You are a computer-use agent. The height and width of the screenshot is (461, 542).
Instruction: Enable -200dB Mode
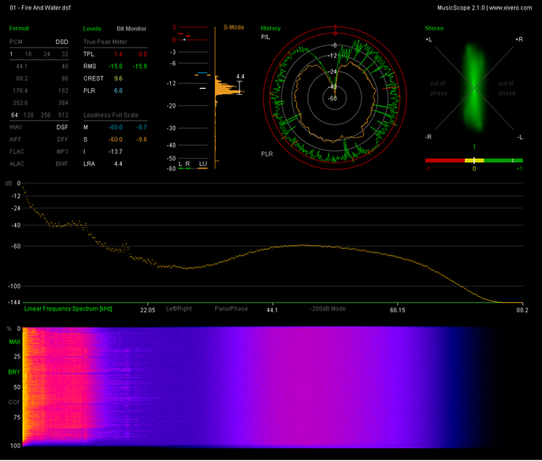328,309
